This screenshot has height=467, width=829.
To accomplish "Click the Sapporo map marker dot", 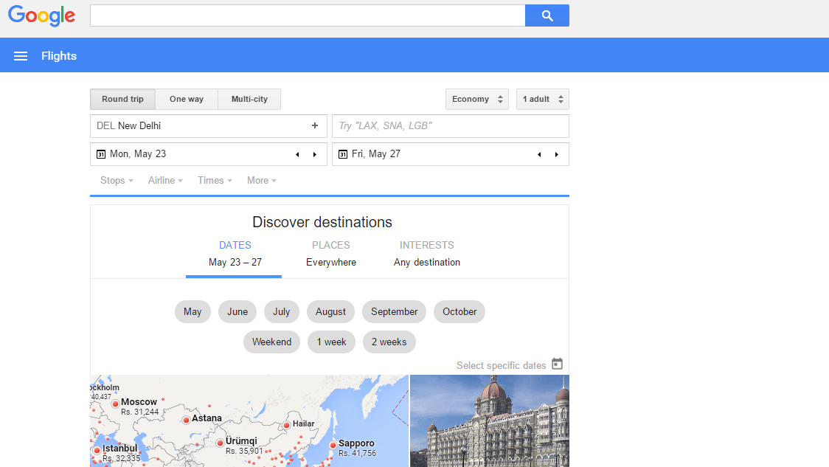I will point(333,446).
